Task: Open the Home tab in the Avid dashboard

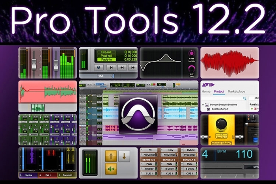Action: tap(206, 91)
